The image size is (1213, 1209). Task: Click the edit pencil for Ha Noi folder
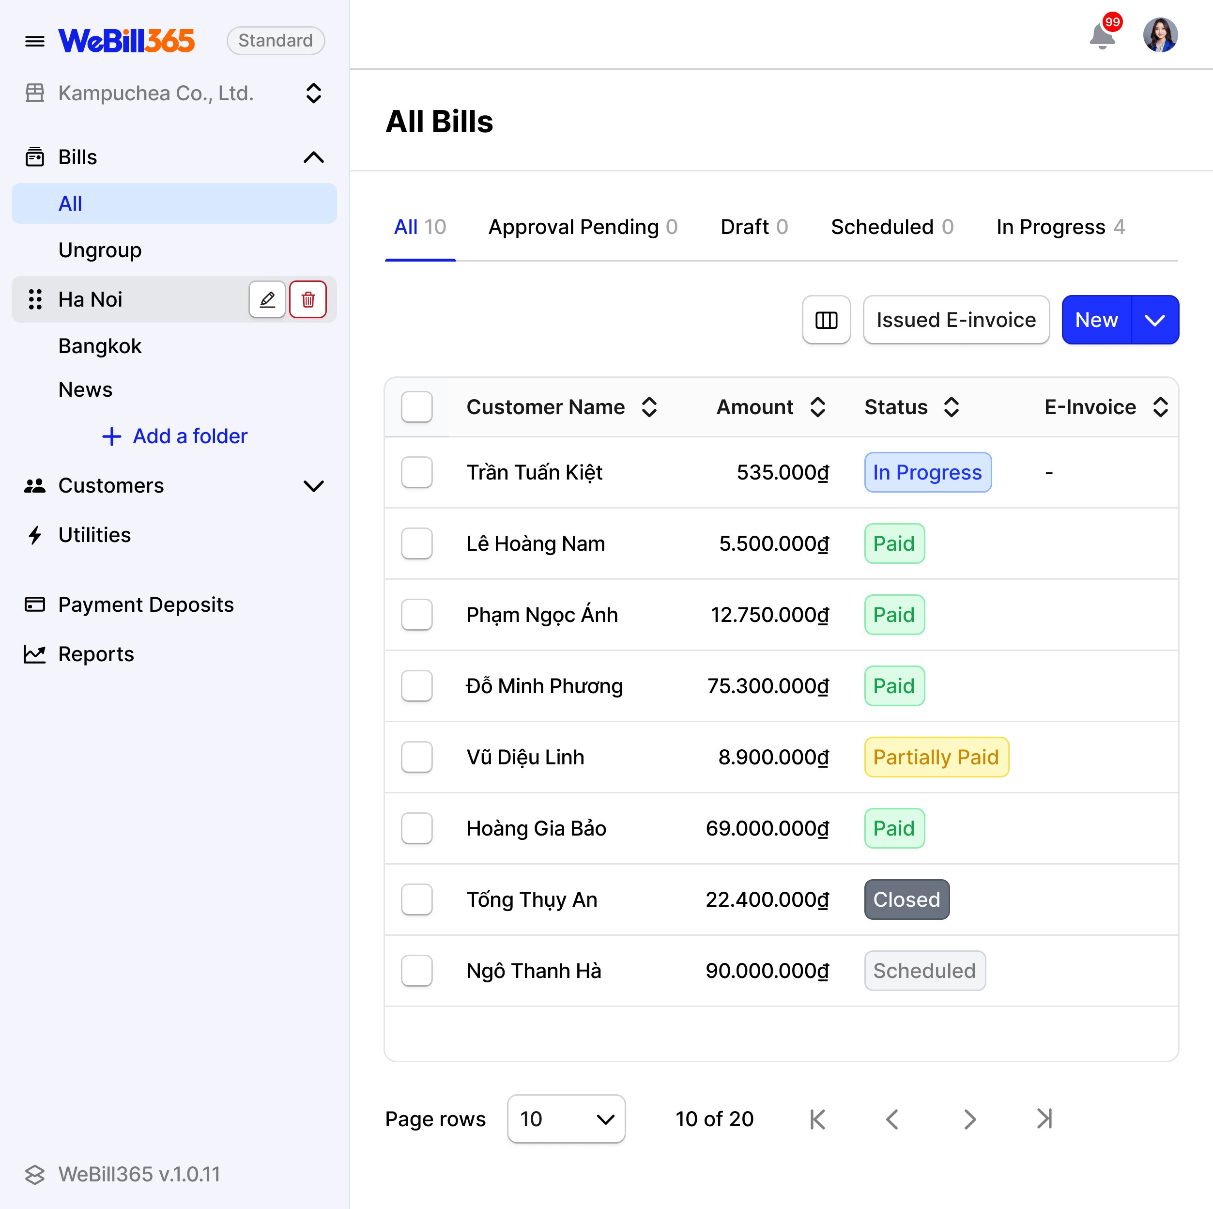click(x=267, y=299)
